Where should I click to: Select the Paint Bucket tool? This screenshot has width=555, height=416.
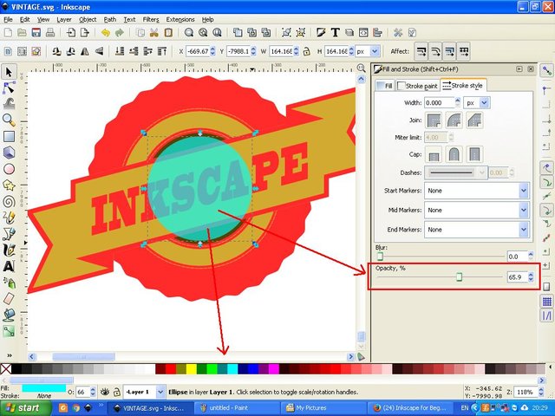coord(9,315)
